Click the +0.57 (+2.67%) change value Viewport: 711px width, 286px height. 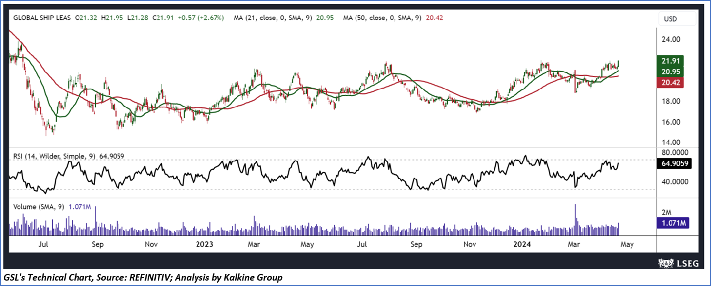click(x=200, y=18)
